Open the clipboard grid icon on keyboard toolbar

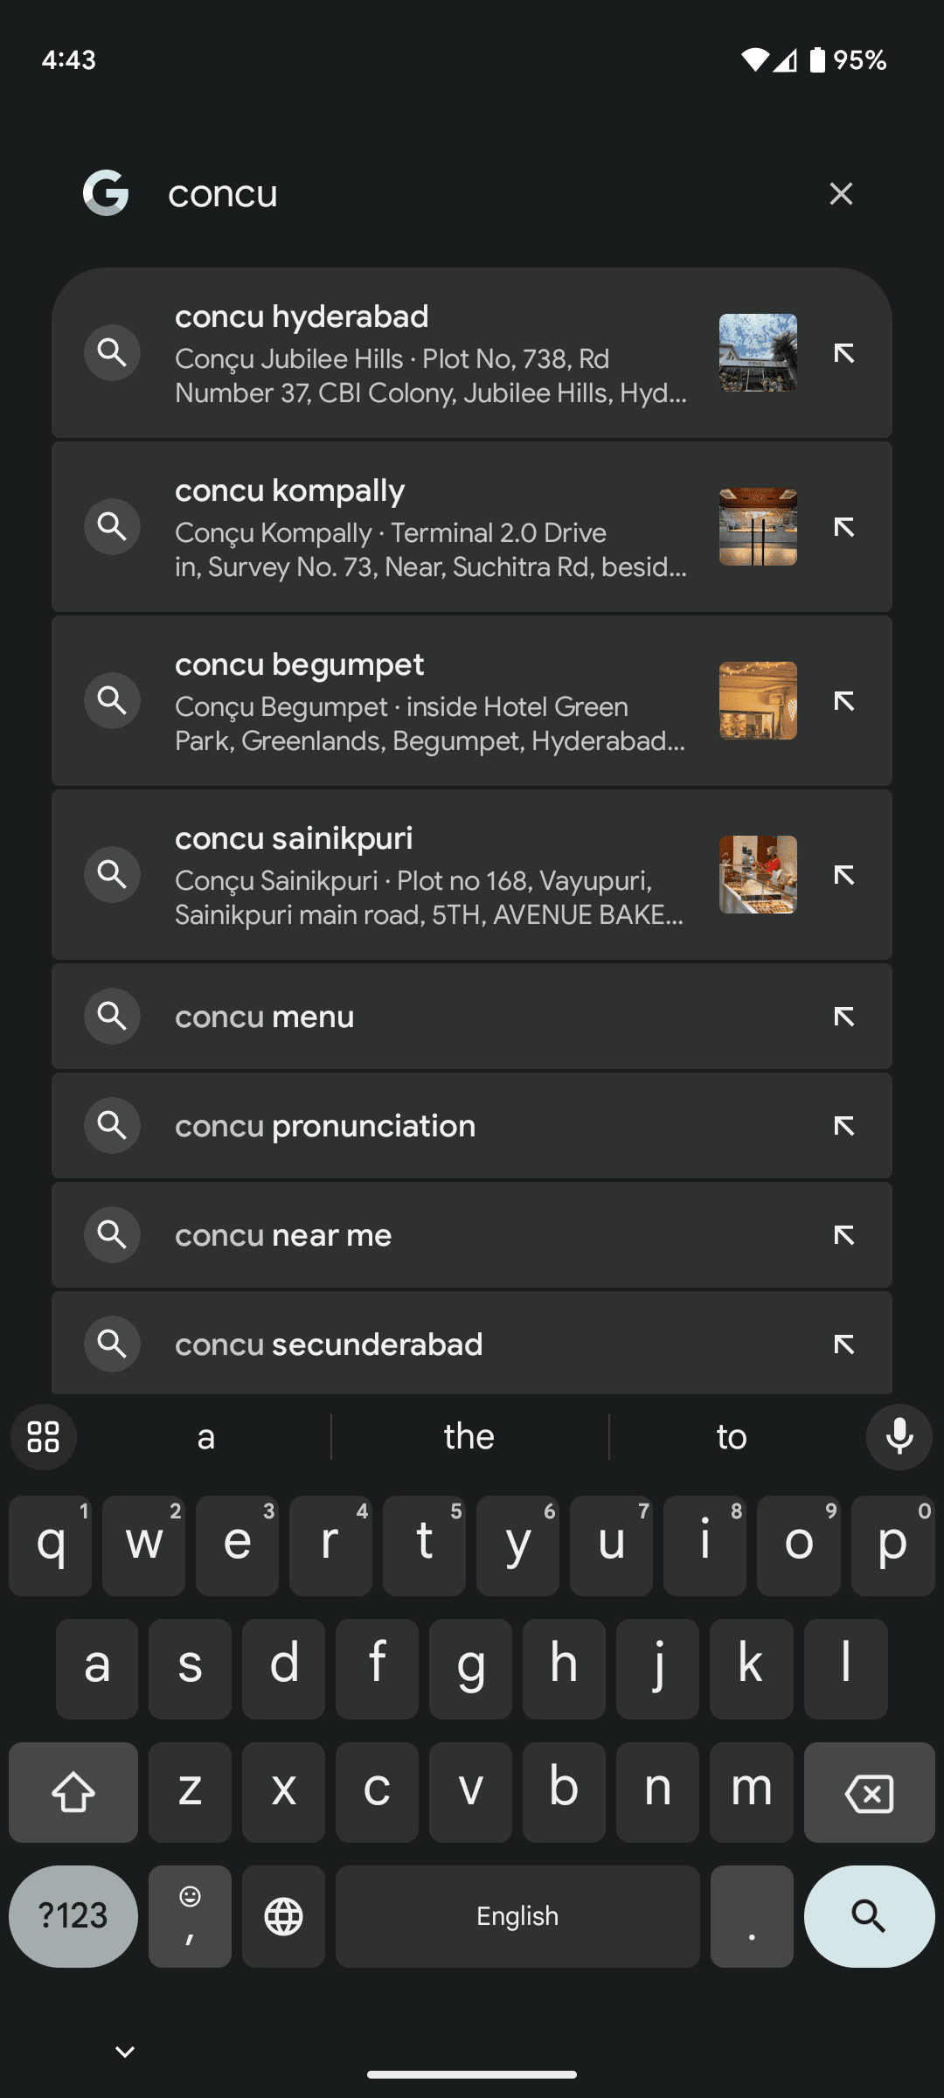tap(43, 1436)
